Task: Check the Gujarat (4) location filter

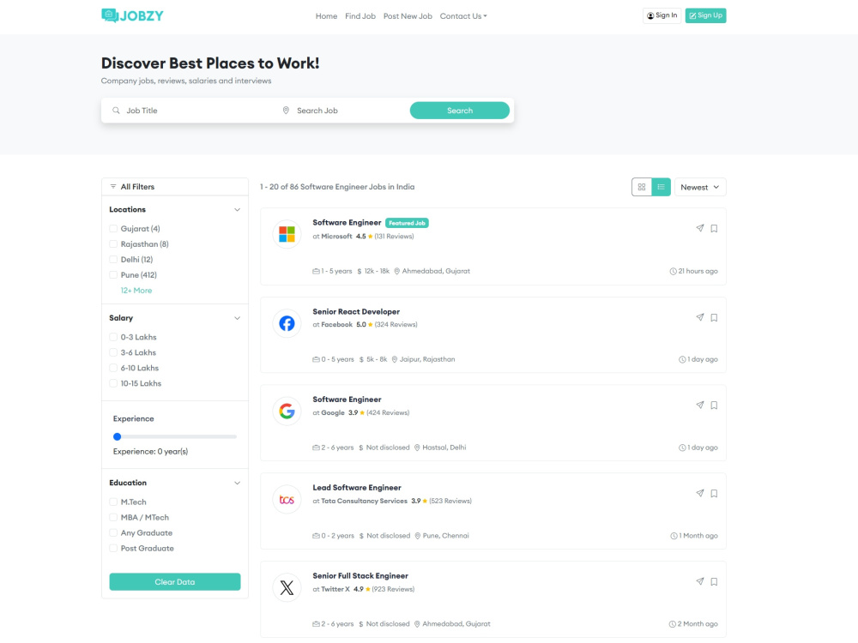Action: click(x=113, y=229)
